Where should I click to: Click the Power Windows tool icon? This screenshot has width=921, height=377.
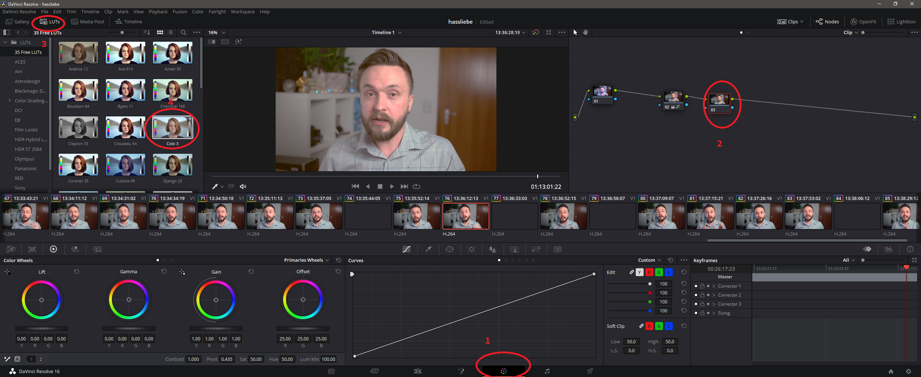click(450, 249)
